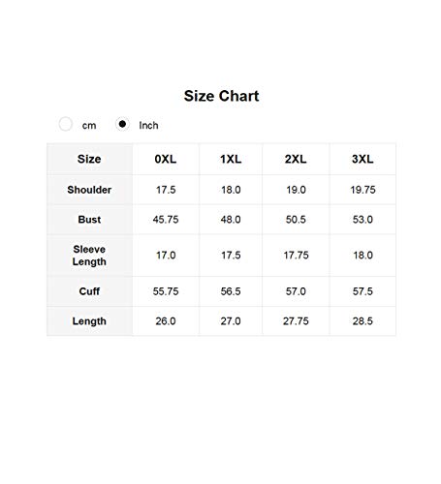The height and width of the screenshot is (484, 441).
Task: Click the 19.75 Shoulder value for 3XL
Action: pyautogui.click(x=362, y=190)
